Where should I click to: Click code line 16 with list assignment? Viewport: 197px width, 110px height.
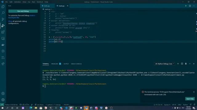point(72,37)
